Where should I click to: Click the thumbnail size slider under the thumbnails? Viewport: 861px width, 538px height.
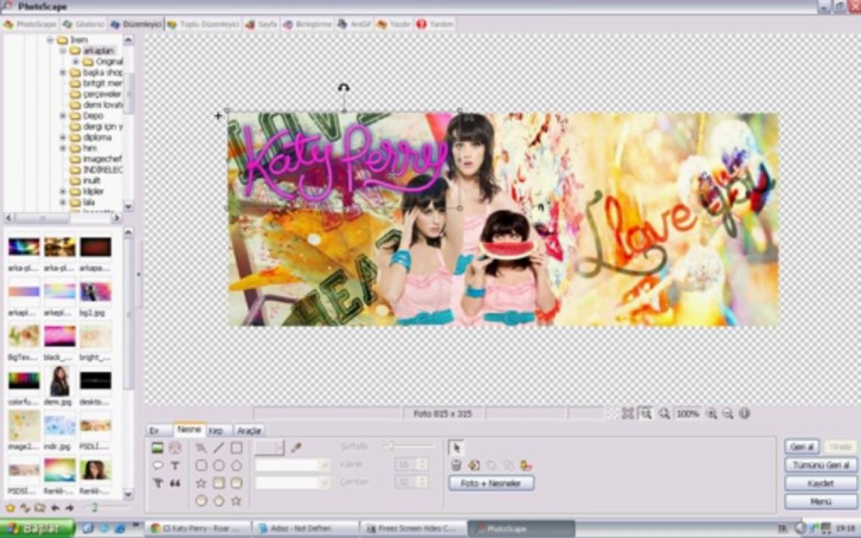click(x=107, y=508)
